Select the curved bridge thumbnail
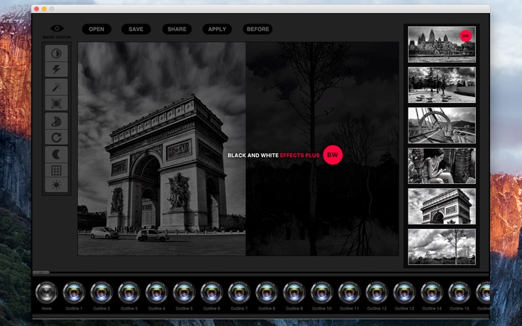The height and width of the screenshot is (326, 522). coord(442,125)
